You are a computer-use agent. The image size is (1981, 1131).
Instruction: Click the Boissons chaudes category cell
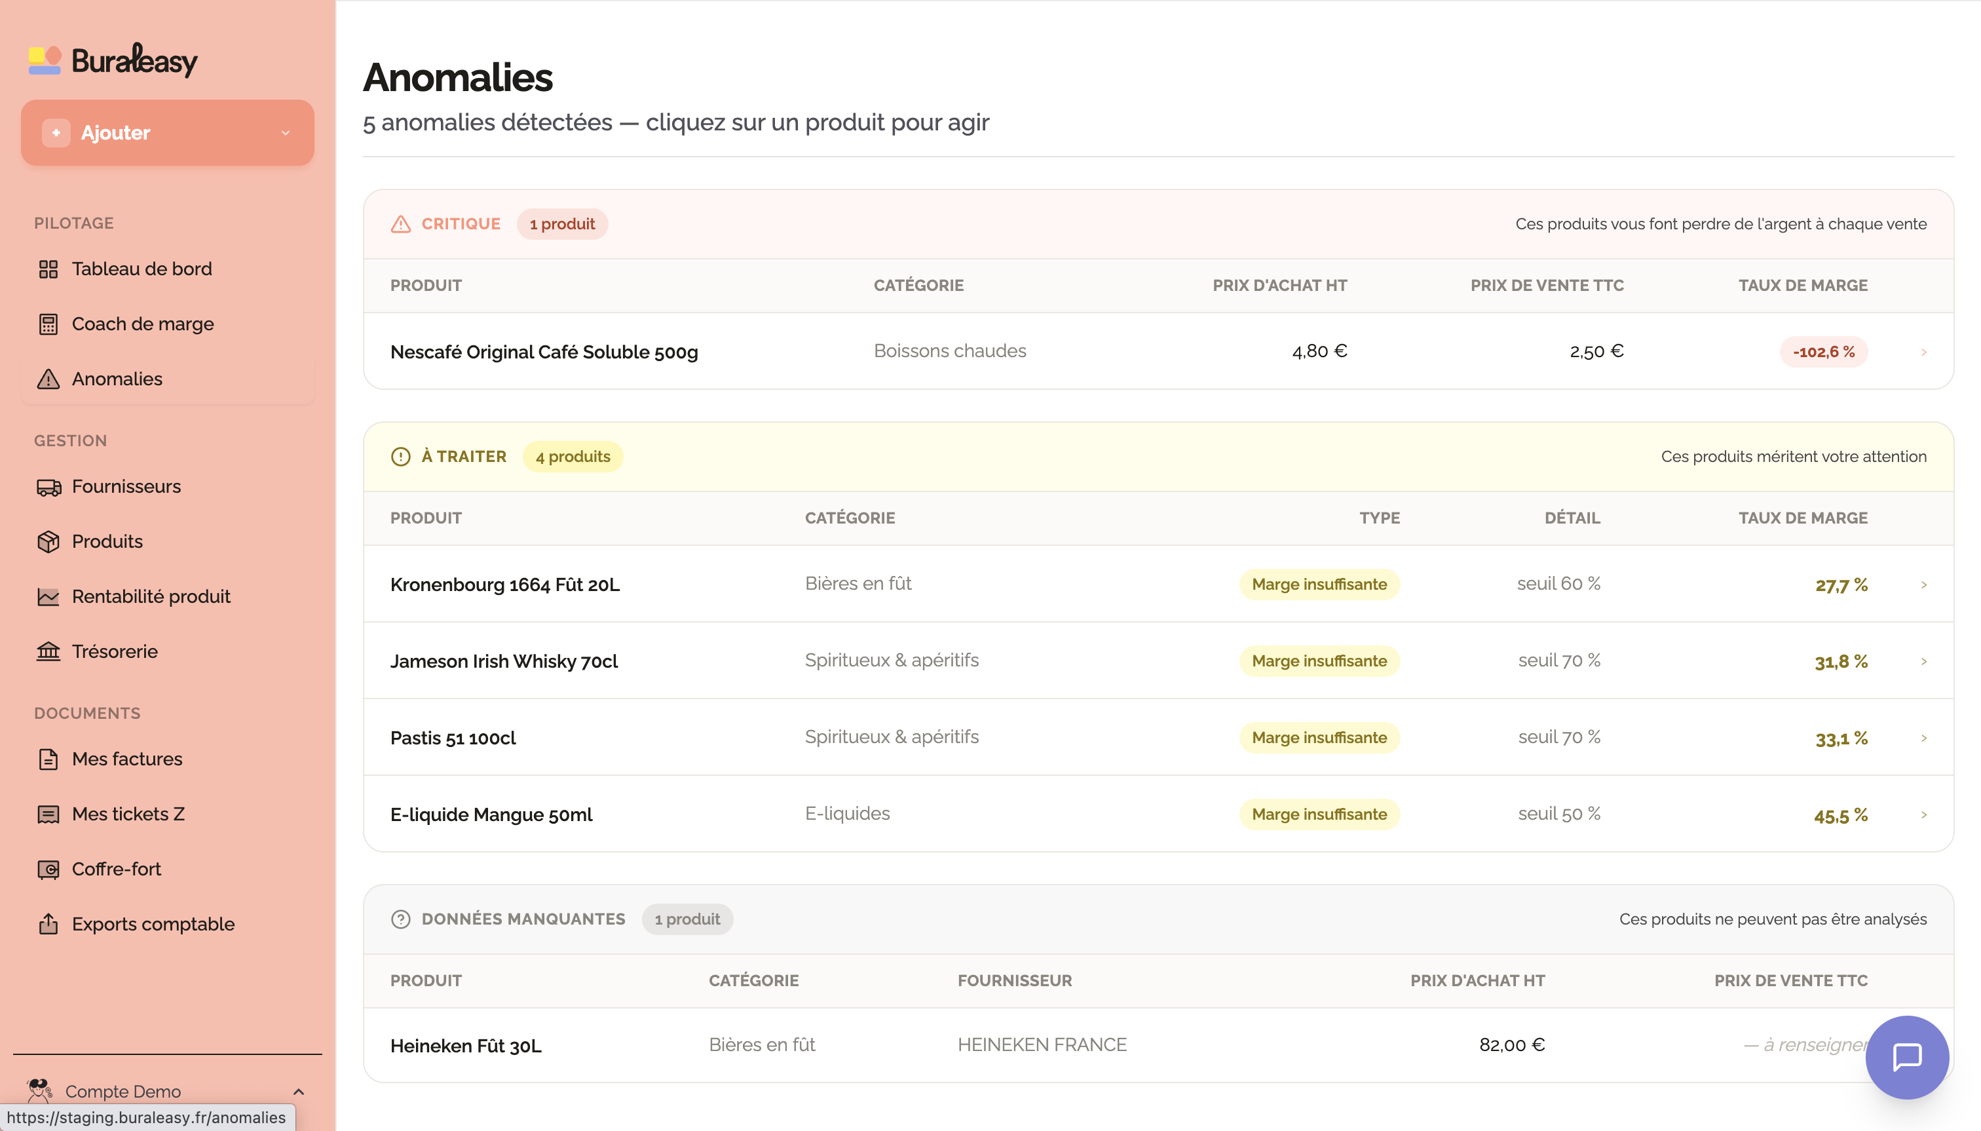(950, 351)
